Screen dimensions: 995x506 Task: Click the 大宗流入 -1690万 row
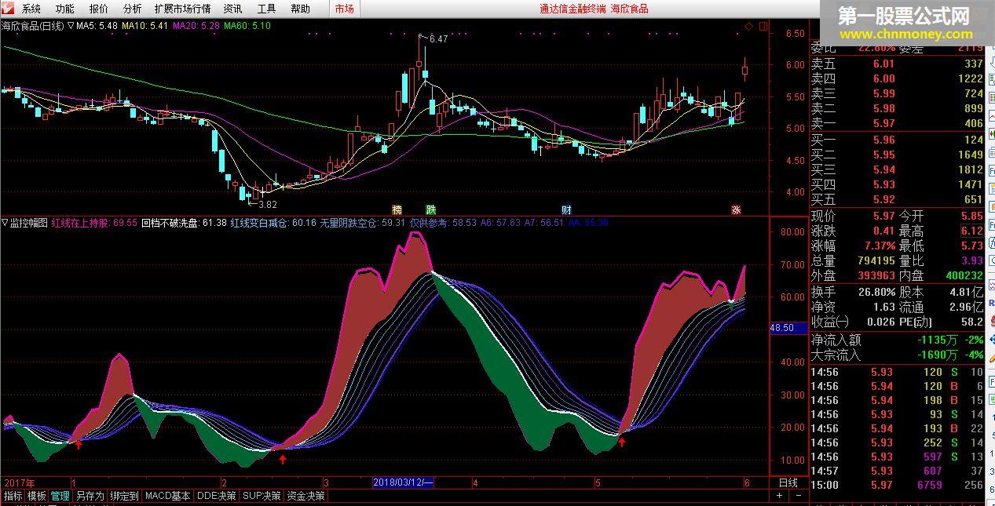(897, 355)
